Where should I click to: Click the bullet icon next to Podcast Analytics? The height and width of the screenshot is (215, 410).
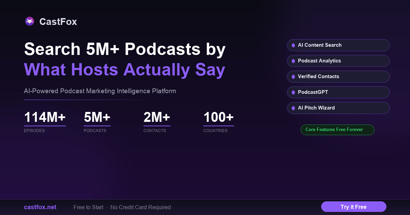(293, 61)
